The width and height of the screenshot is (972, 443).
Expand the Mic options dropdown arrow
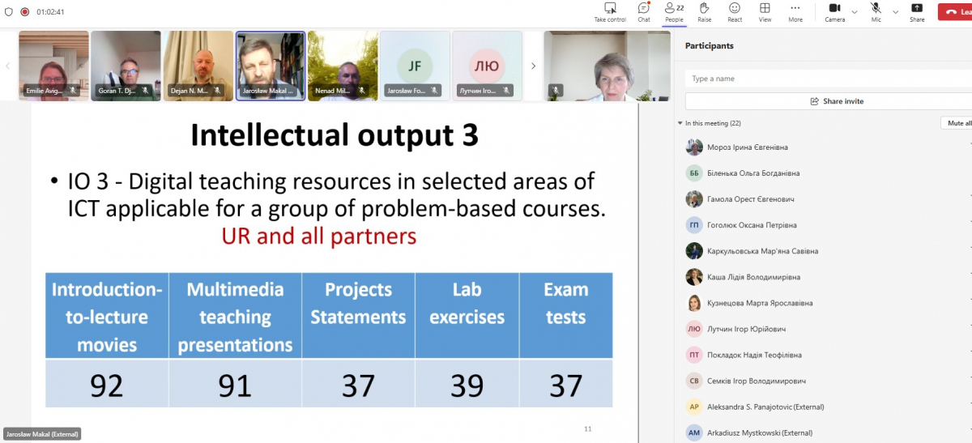(895, 12)
